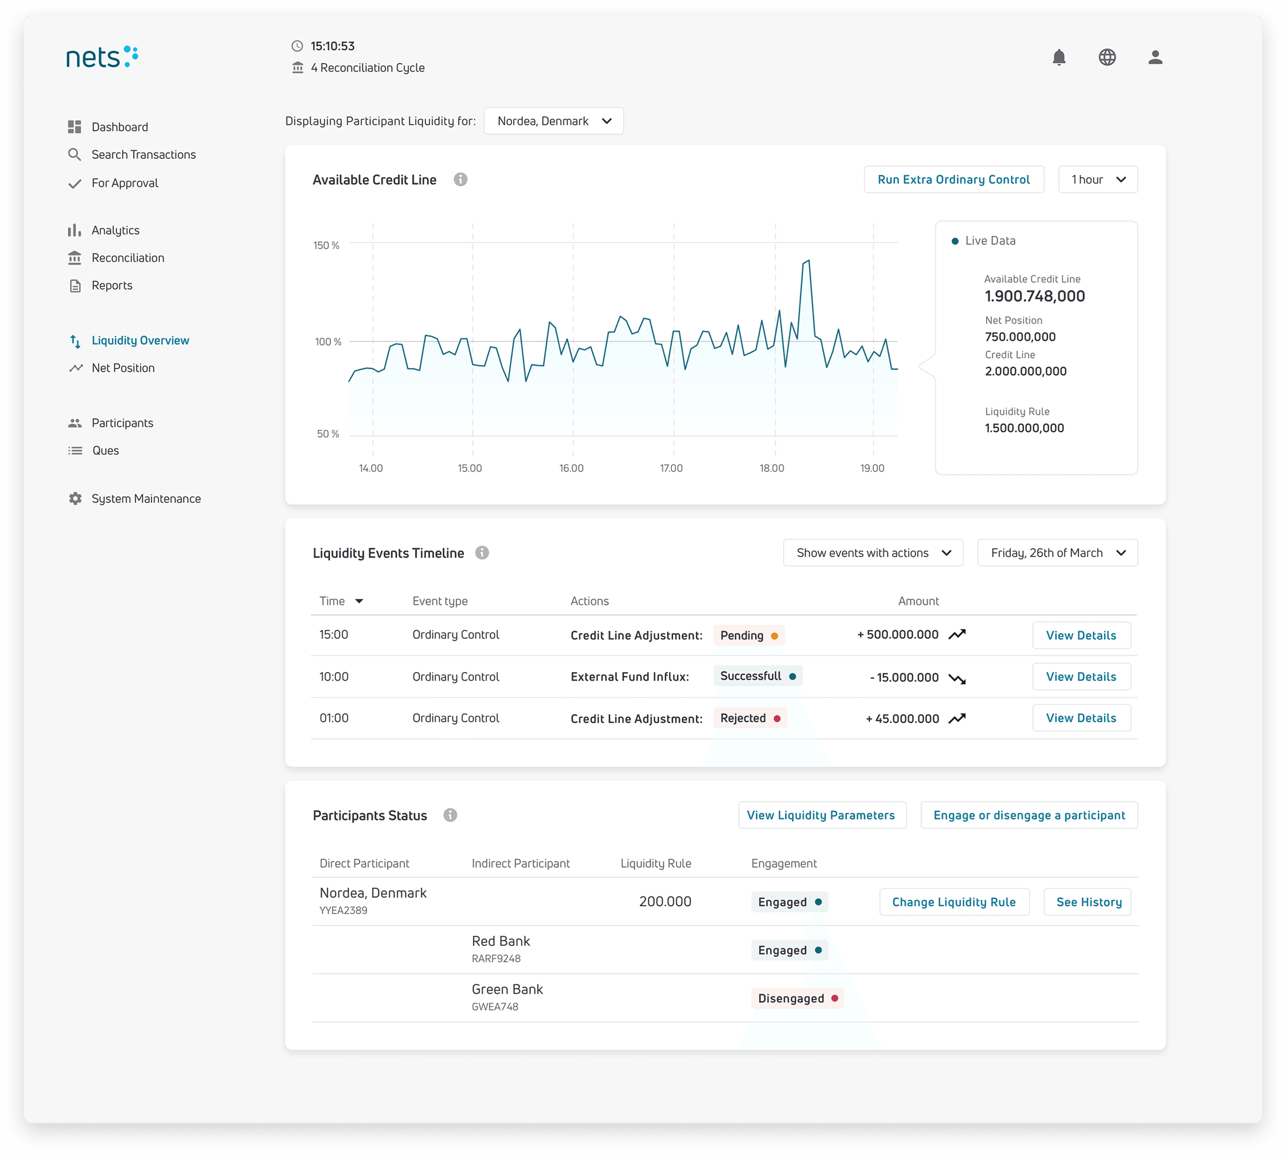1286x1155 pixels.
Task: Click the Live Data indicator dot
Action: (955, 241)
